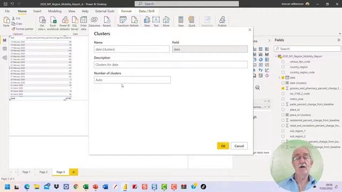The width and height of the screenshot is (342, 192).
Task: Open Dropbox from the taskbar
Action: (x=57, y=187)
